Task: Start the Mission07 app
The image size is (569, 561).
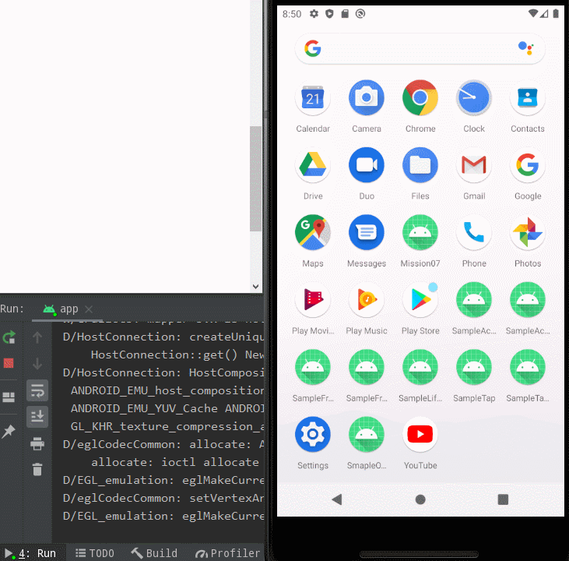Action: pyautogui.click(x=420, y=232)
